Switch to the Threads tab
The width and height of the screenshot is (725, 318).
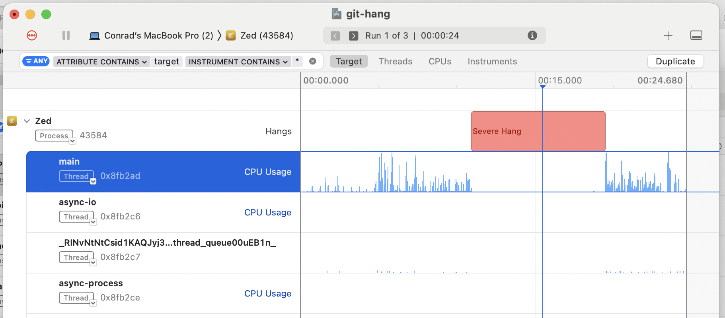(395, 61)
